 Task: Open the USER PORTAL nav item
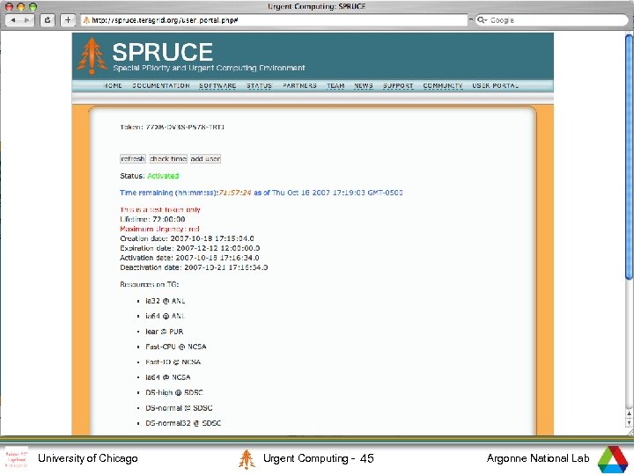495,85
